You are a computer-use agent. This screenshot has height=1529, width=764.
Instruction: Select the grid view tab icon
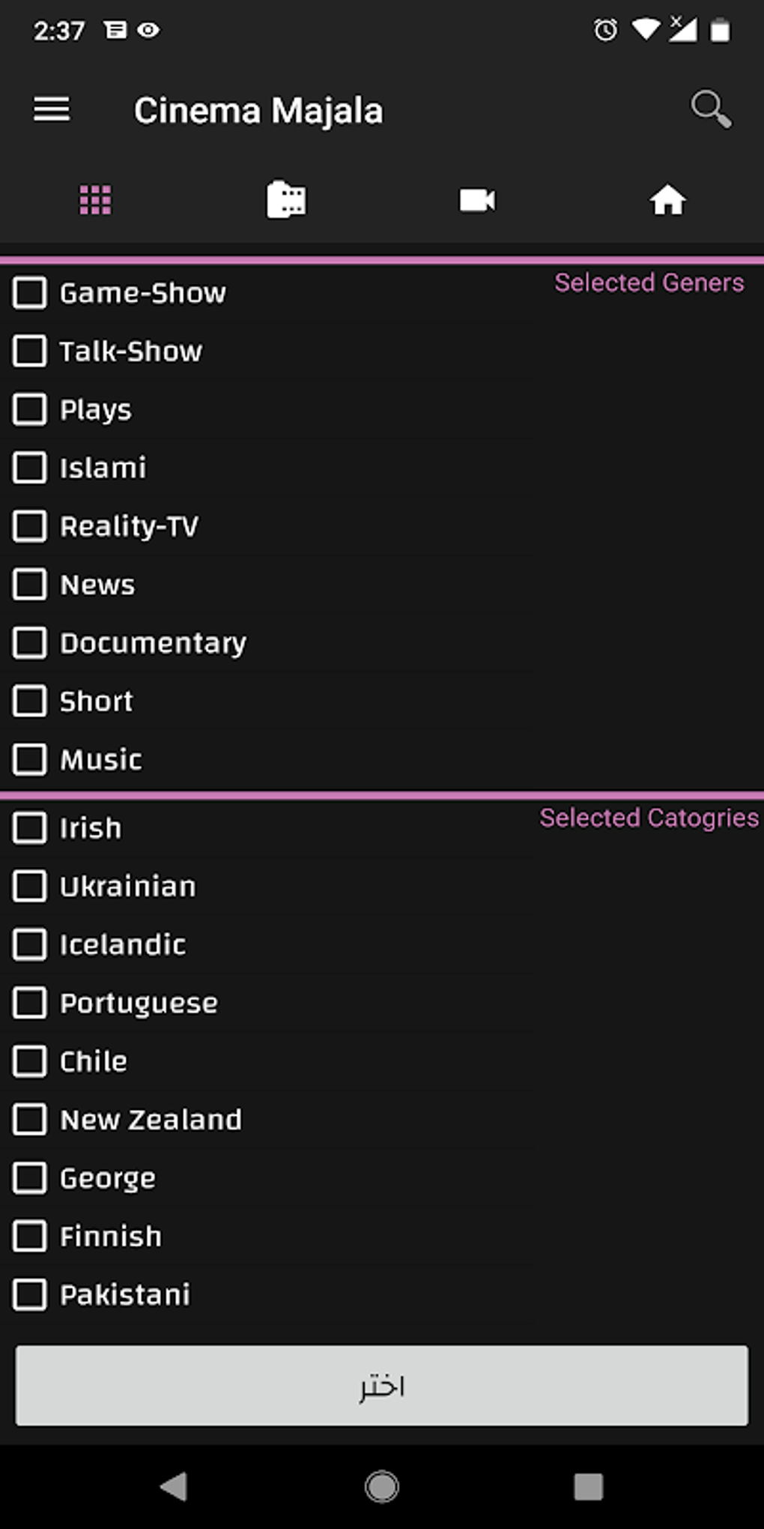[94, 198]
